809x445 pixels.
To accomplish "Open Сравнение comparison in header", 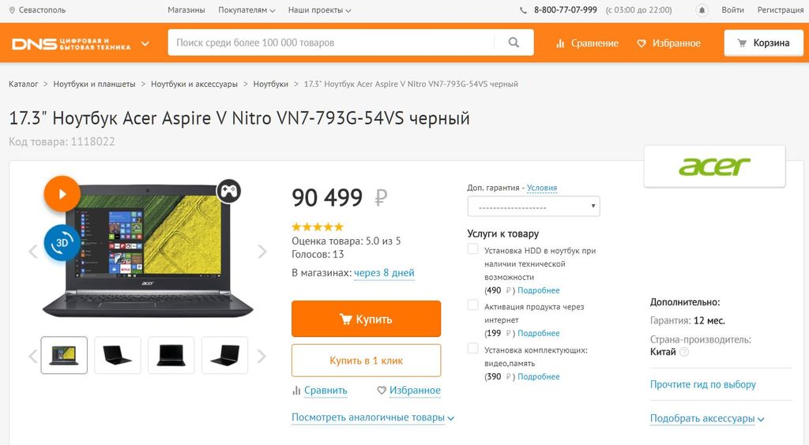I will (587, 43).
